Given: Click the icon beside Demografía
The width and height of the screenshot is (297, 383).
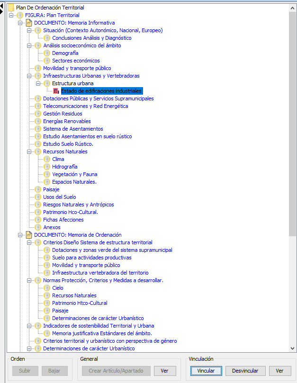Looking at the screenshot, I should [47, 53].
